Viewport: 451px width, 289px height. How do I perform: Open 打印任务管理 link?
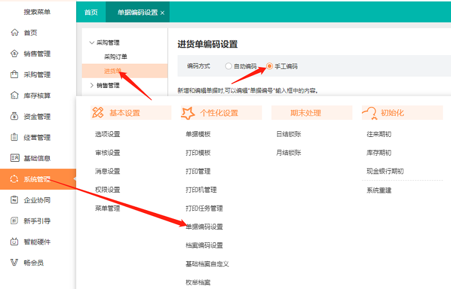(204, 208)
